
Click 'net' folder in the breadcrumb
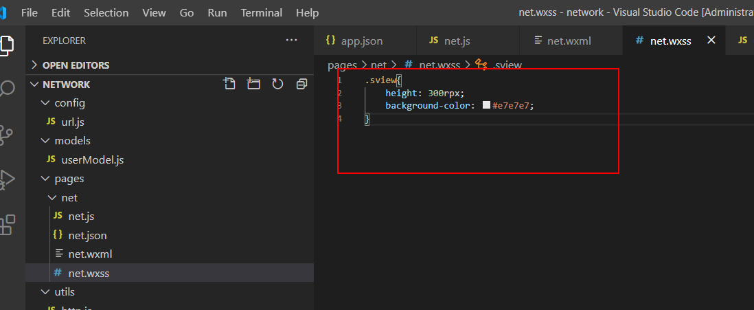point(378,65)
